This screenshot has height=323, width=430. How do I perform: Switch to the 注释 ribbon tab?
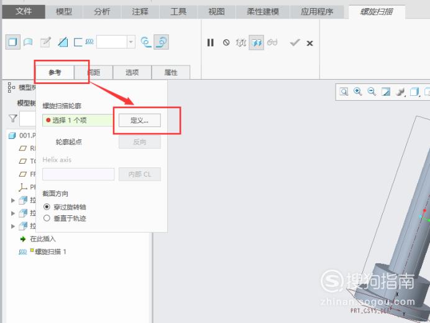click(x=140, y=12)
